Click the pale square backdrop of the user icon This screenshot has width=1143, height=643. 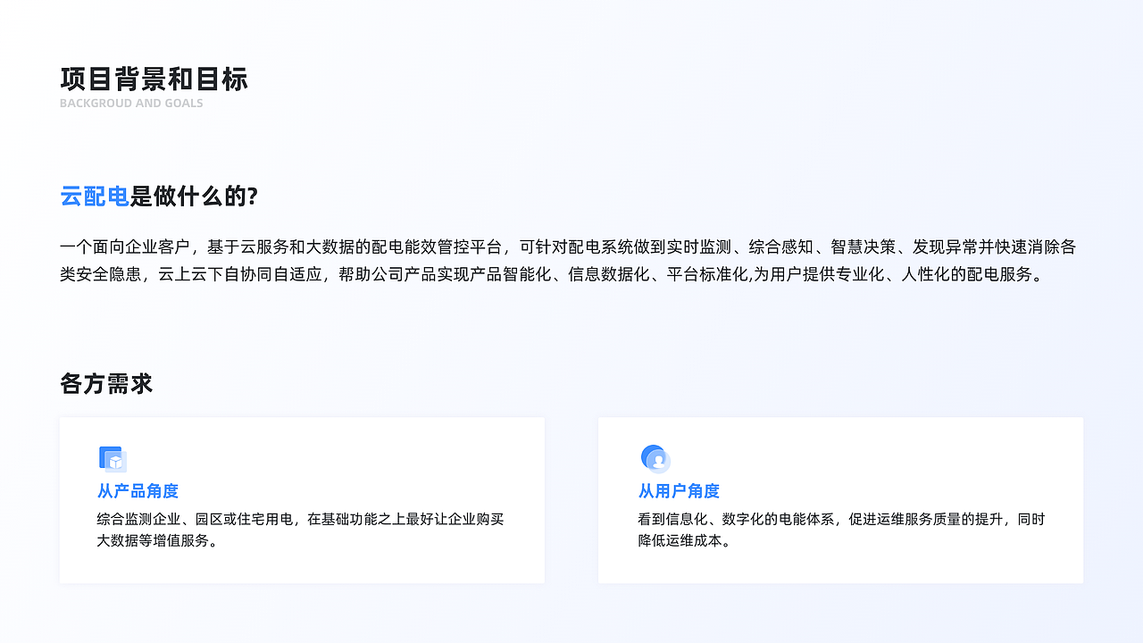tap(662, 465)
